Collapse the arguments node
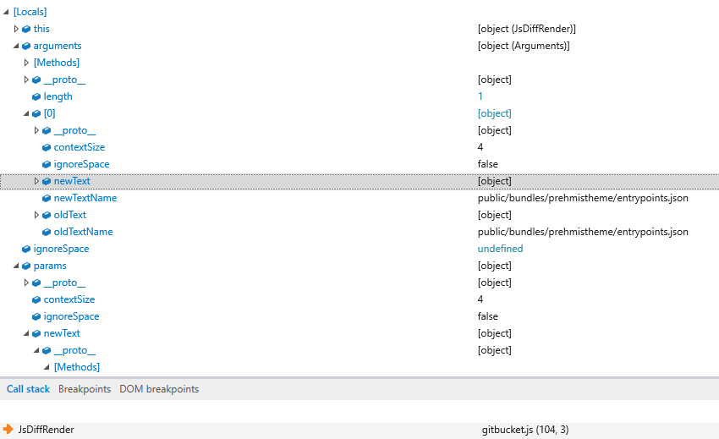 click(x=16, y=46)
